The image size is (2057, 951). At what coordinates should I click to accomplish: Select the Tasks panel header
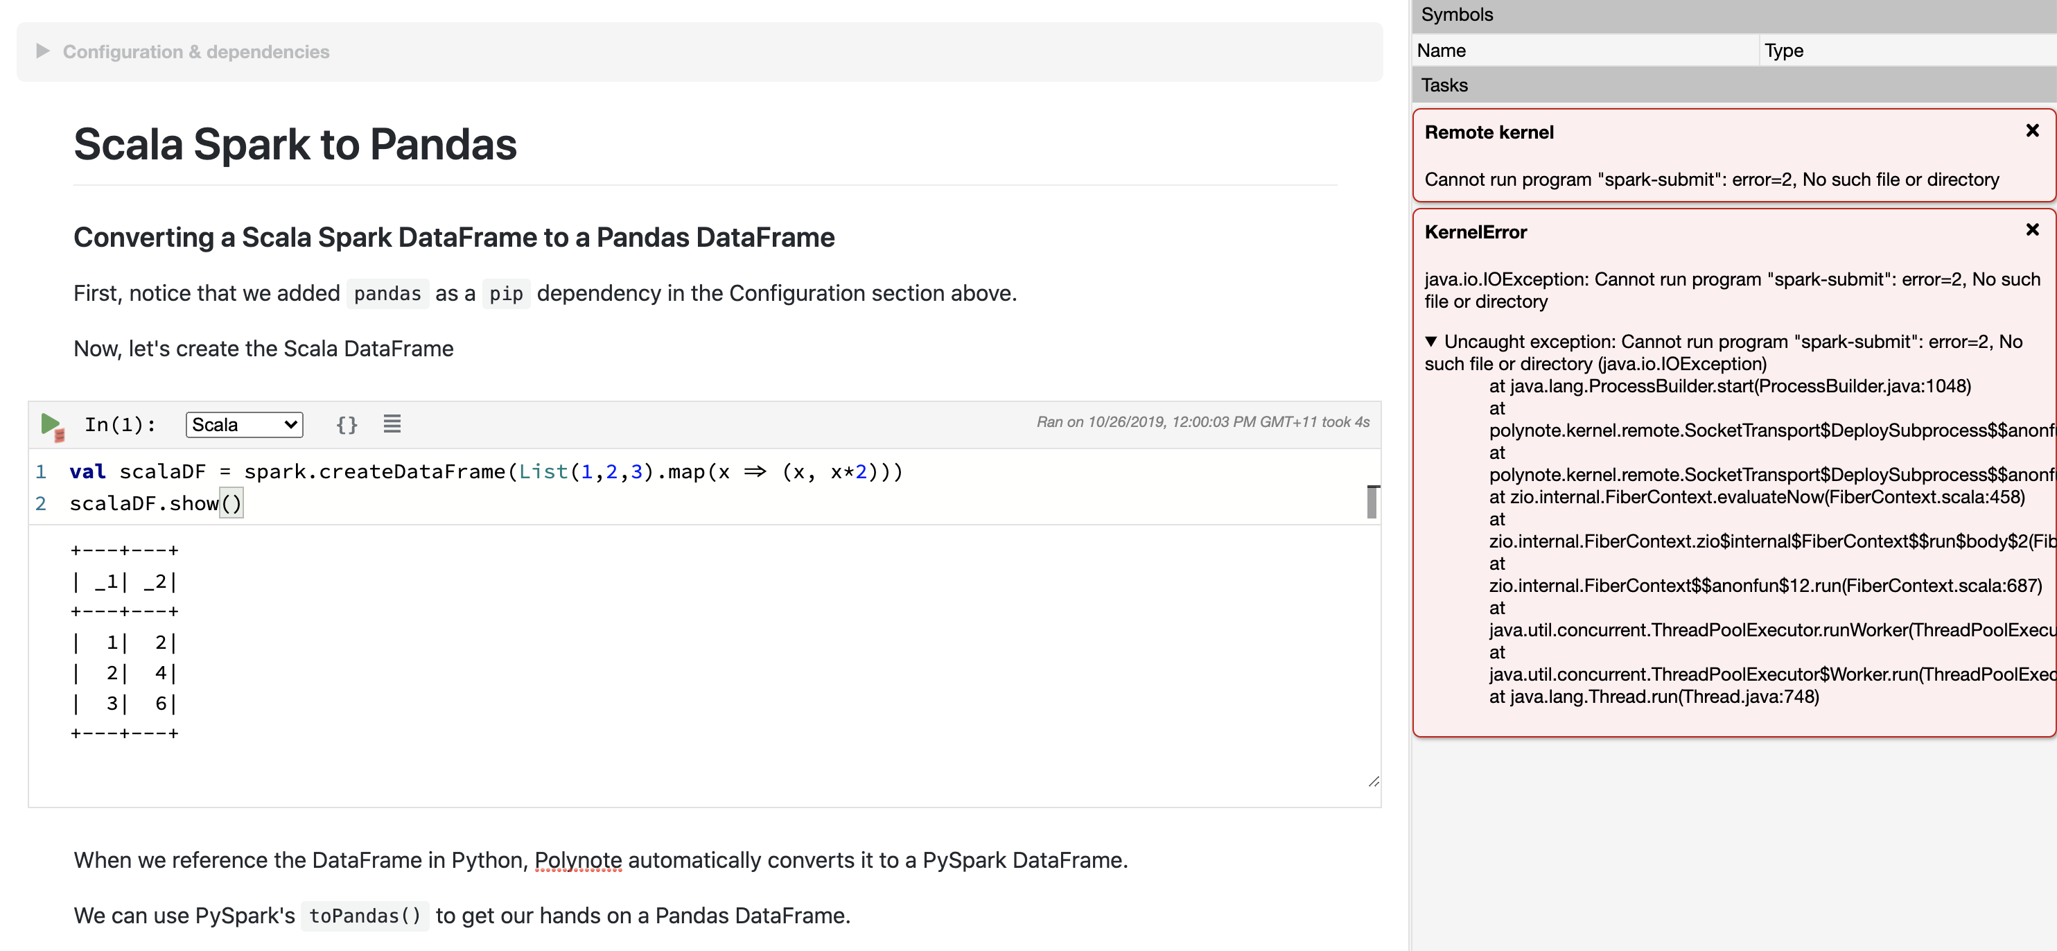point(1444,85)
